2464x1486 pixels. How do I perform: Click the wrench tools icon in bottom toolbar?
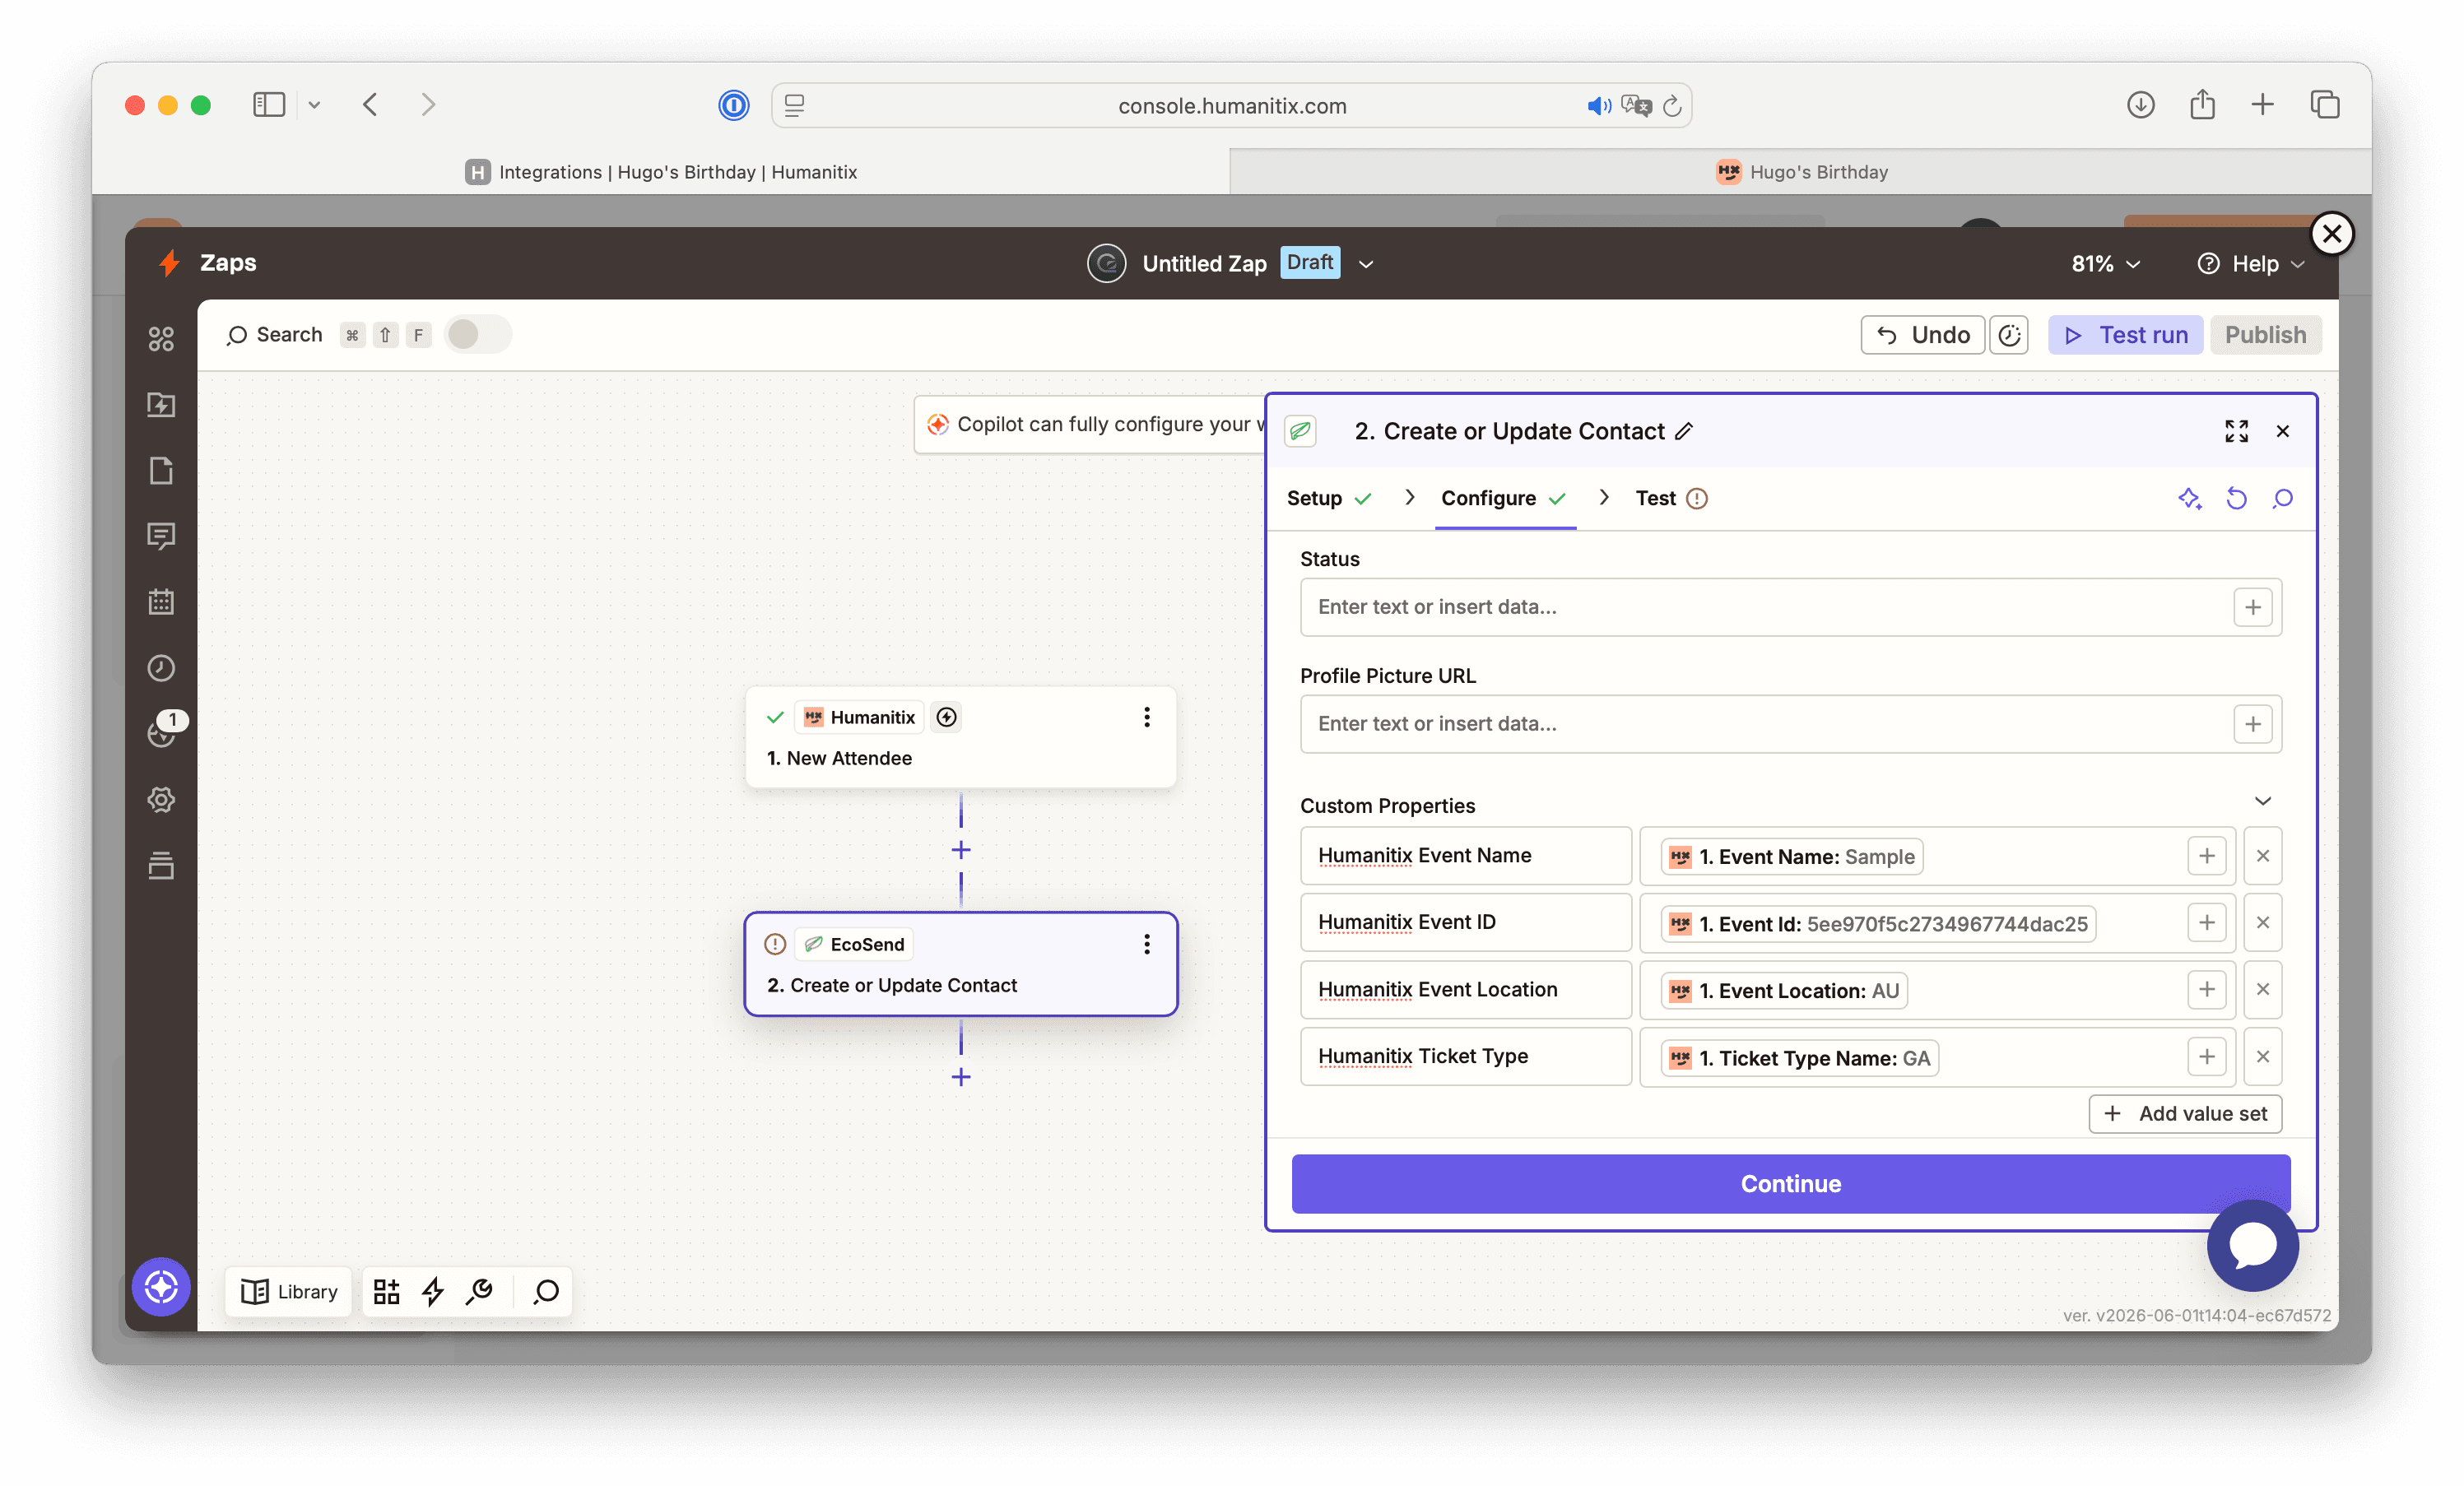click(x=480, y=1291)
